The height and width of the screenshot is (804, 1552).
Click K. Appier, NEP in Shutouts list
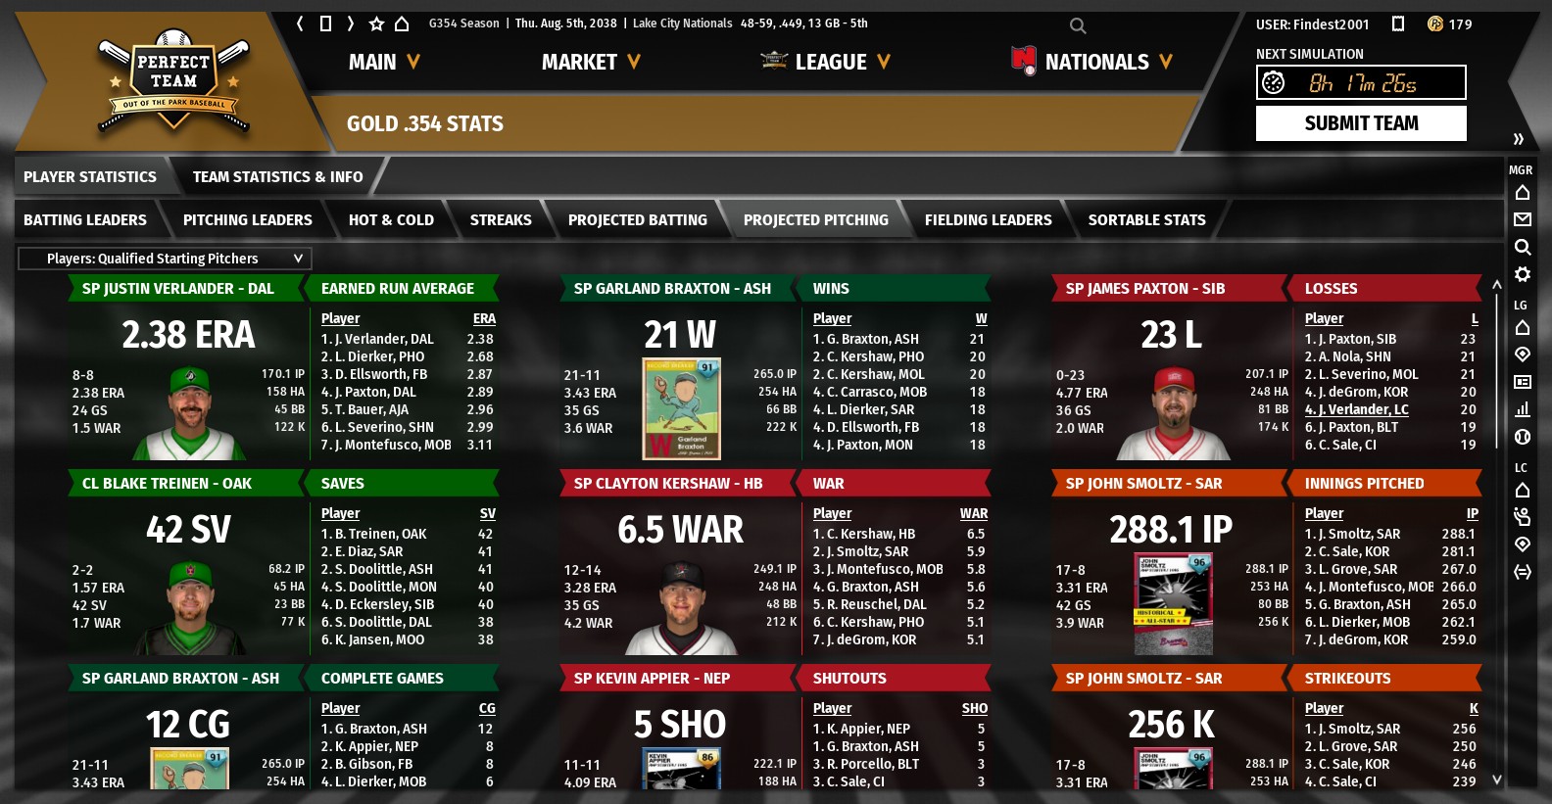coord(869,729)
